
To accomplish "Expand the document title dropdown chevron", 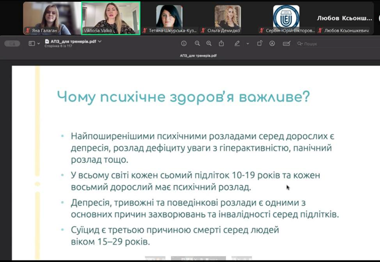I will [100, 41].
